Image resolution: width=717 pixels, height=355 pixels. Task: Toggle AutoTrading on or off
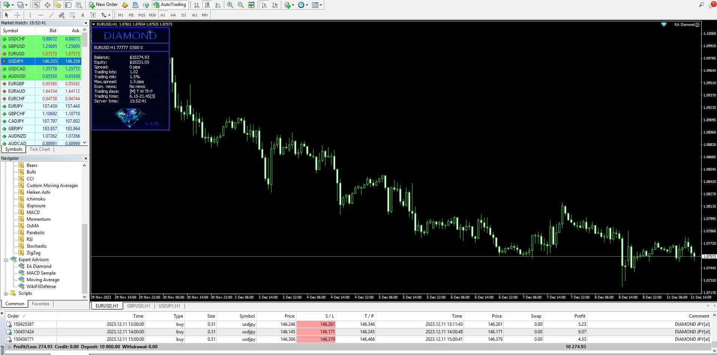pyautogui.click(x=169, y=5)
